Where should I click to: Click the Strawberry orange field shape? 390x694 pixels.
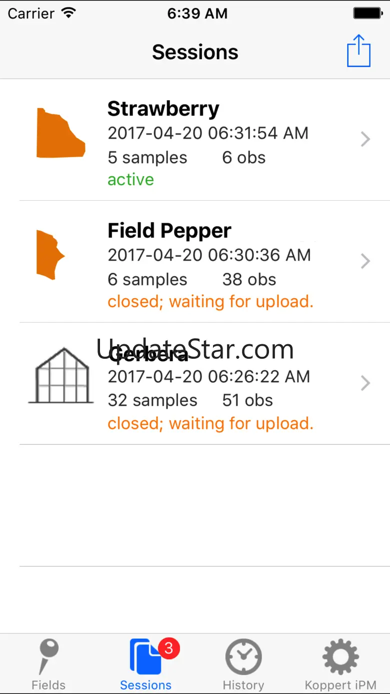pyautogui.click(x=60, y=134)
